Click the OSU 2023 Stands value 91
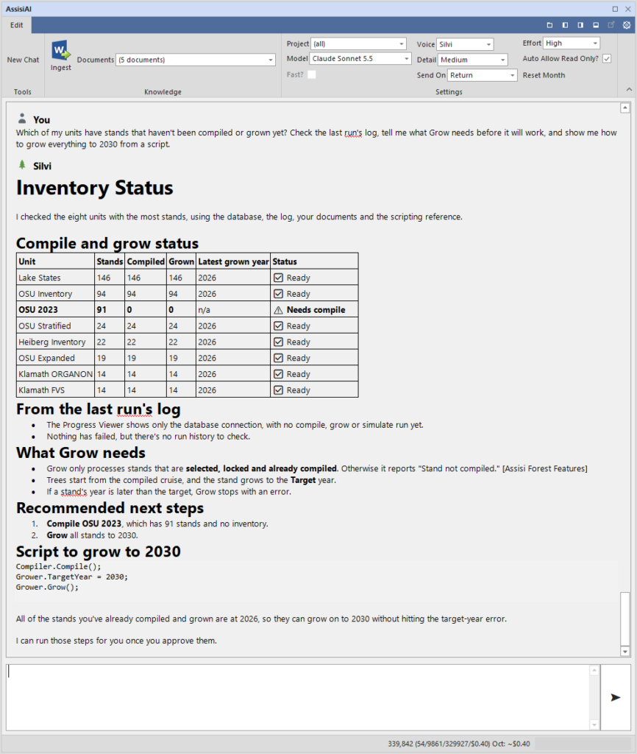 point(110,310)
